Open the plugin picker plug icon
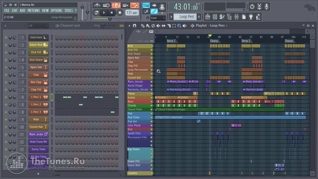Image resolution: width=318 pixels, height=179 pixels. click(x=251, y=17)
